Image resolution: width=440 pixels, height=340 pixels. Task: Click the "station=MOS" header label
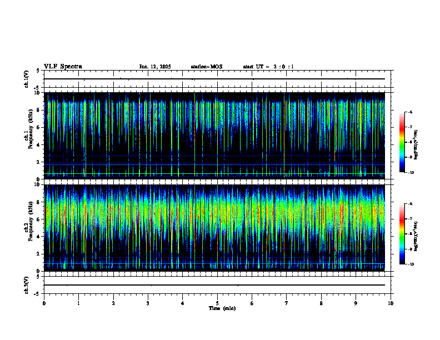[x=207, y=67]
